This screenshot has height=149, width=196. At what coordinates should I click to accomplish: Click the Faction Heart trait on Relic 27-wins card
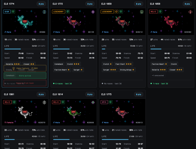click(x=159, y=64)
